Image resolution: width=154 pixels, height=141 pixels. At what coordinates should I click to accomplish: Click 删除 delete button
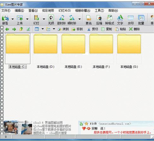pyautogui.click(x=134, y=29)
